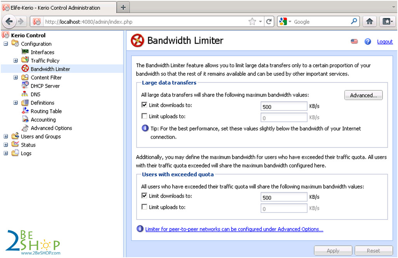Click the Routing Table icon

tap(25, 111)
